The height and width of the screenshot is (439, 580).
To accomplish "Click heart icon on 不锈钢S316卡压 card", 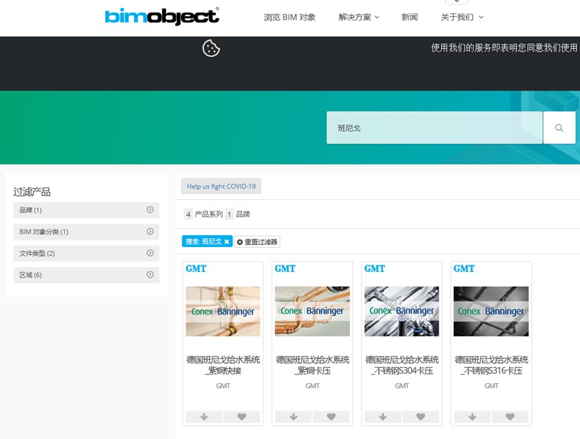I will click(510, 417).
